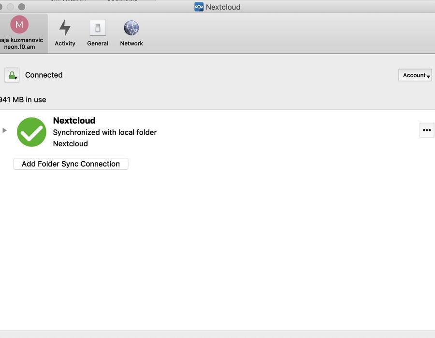Open the Account dropdown button
The width and height of the screenshot is (435, 338).
click(x=415, y=75)
